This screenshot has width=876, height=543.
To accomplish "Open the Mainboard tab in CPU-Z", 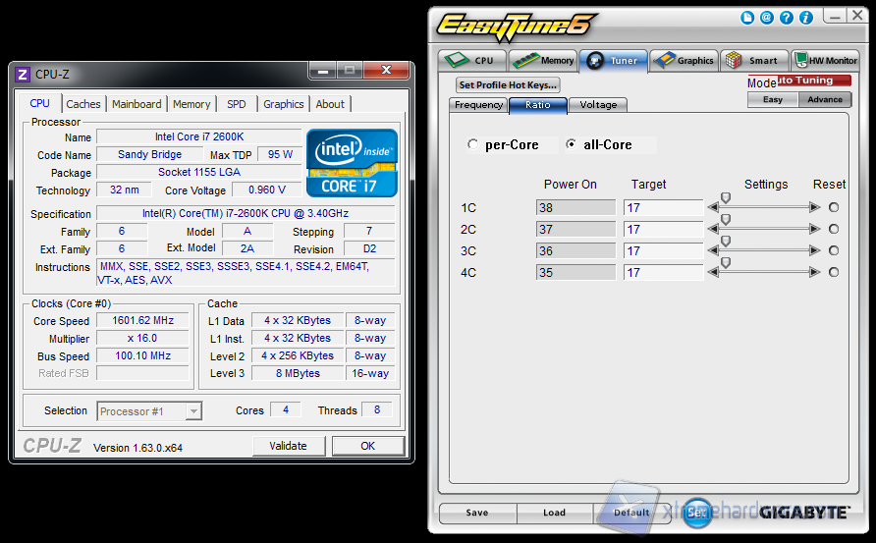I will (x=137, y=104).
